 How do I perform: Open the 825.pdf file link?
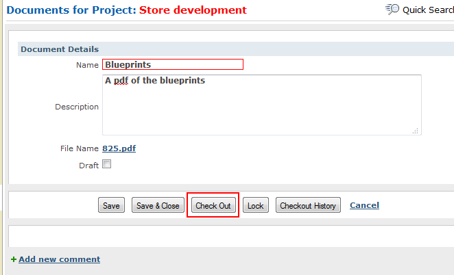pyautogui.click(x=119, y=148)
